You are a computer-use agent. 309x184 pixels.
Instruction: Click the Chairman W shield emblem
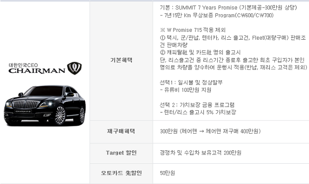pos(75,68)
